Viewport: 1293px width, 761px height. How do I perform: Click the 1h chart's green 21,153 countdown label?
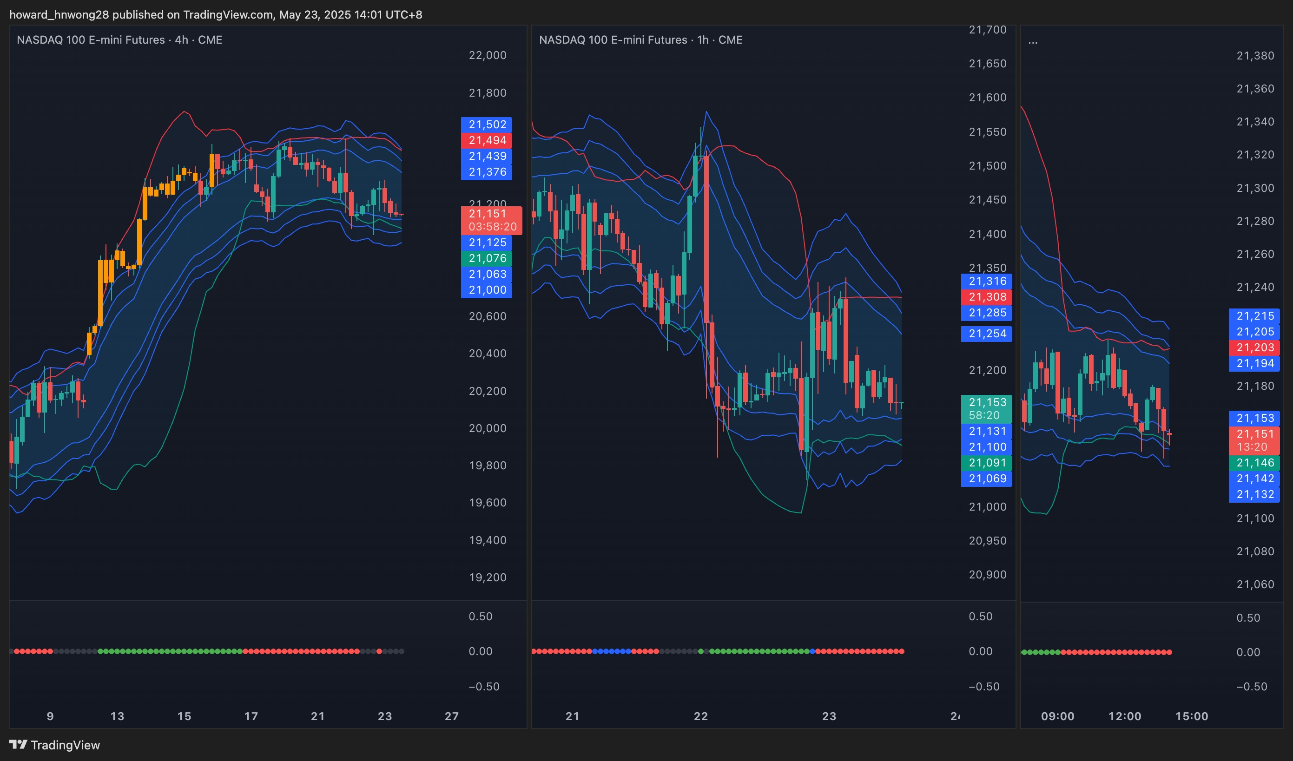986,409
